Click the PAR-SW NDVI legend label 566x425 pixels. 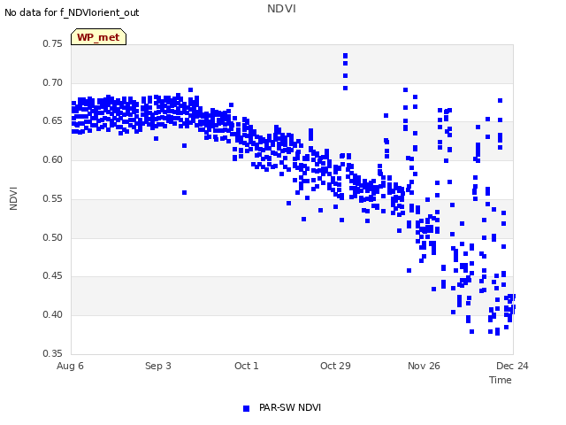[x=290, y=407]
